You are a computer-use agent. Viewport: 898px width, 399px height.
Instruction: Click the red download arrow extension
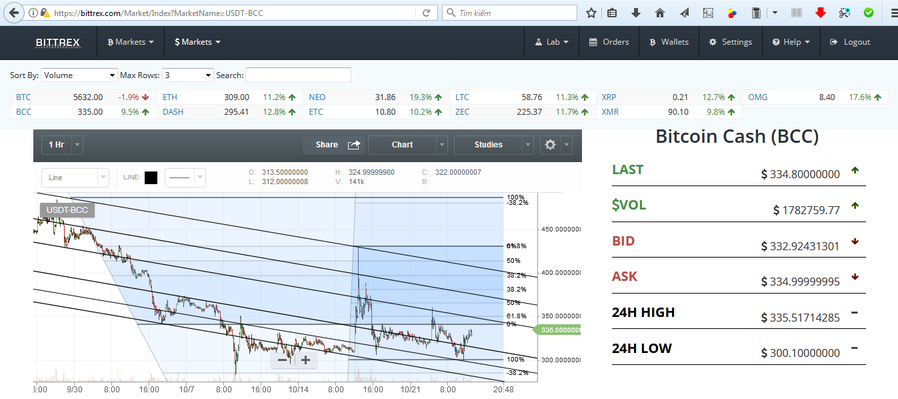[821, 13]
